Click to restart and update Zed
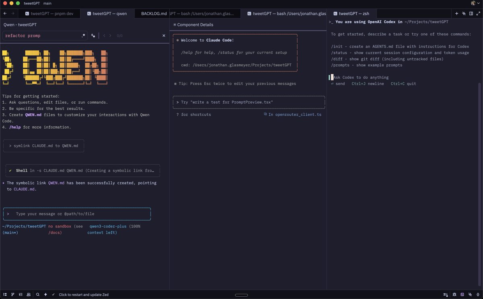 [84, 295]
